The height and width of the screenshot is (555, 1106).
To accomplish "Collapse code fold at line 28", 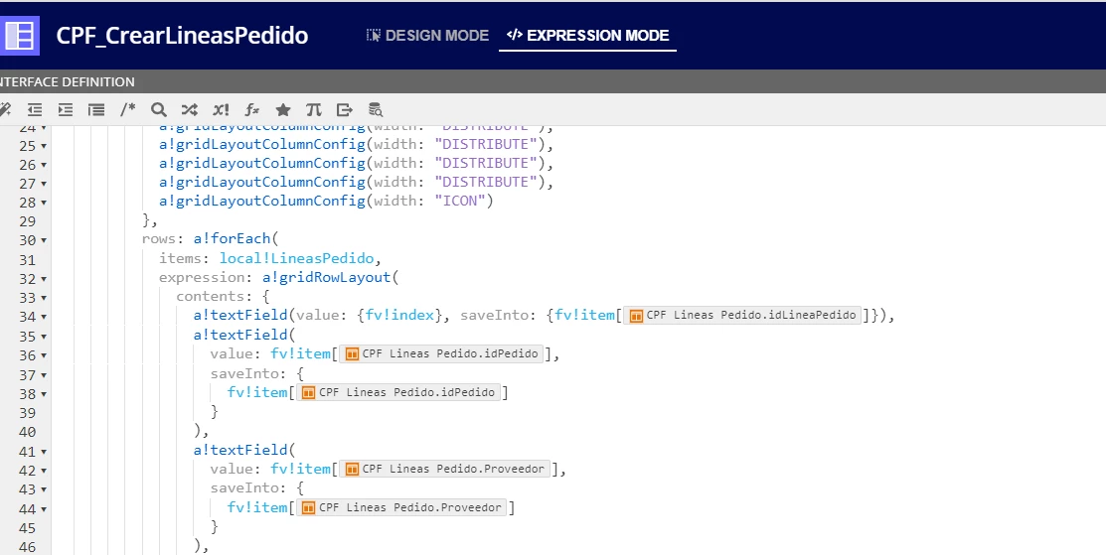I will coord(44,203).
